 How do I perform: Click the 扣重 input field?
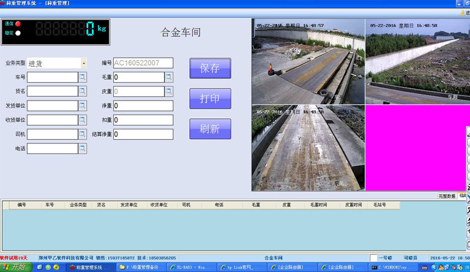tap(143, 119)
